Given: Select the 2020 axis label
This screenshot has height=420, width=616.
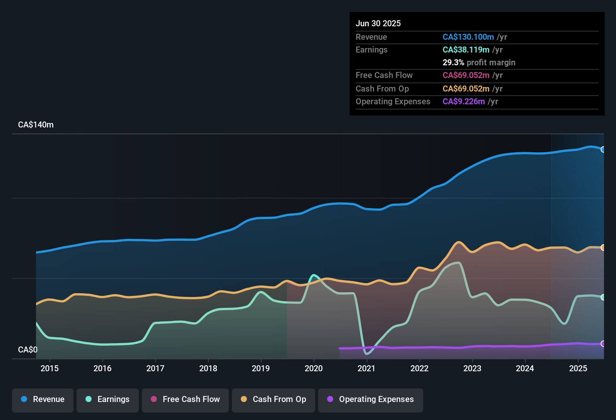Looking at the screenshot, I should [314, 368].
